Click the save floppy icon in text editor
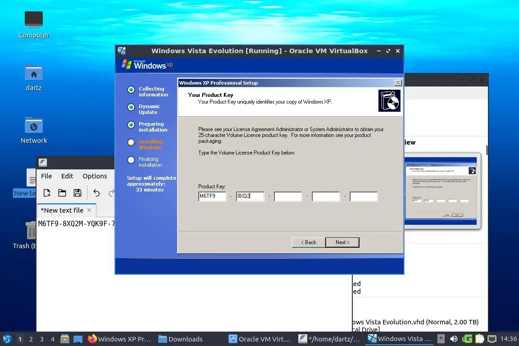This screenshot has width=519, height=346. (x=77, y=193)
